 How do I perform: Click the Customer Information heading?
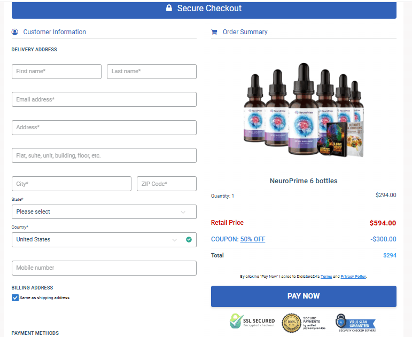pos(55,32)
